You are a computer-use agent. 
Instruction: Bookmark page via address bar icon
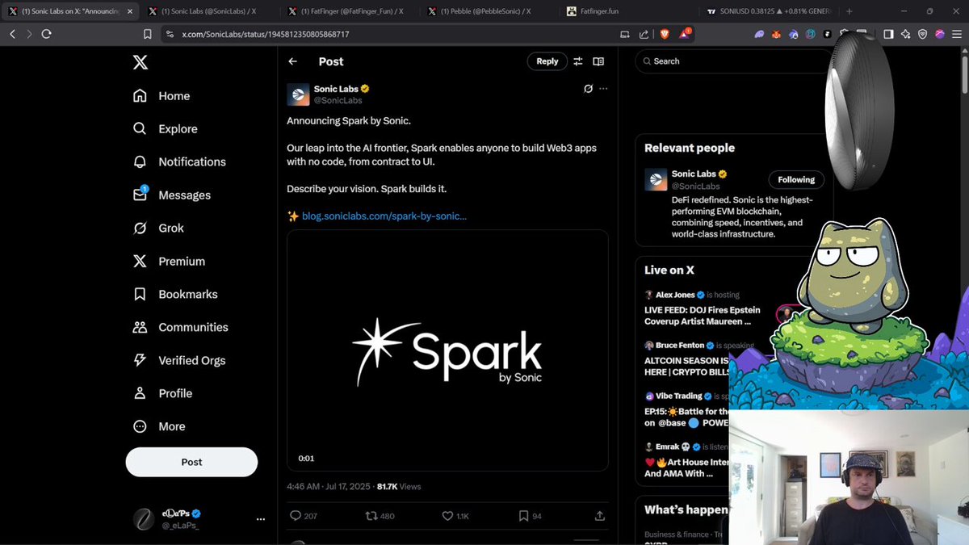click(148, 34)
